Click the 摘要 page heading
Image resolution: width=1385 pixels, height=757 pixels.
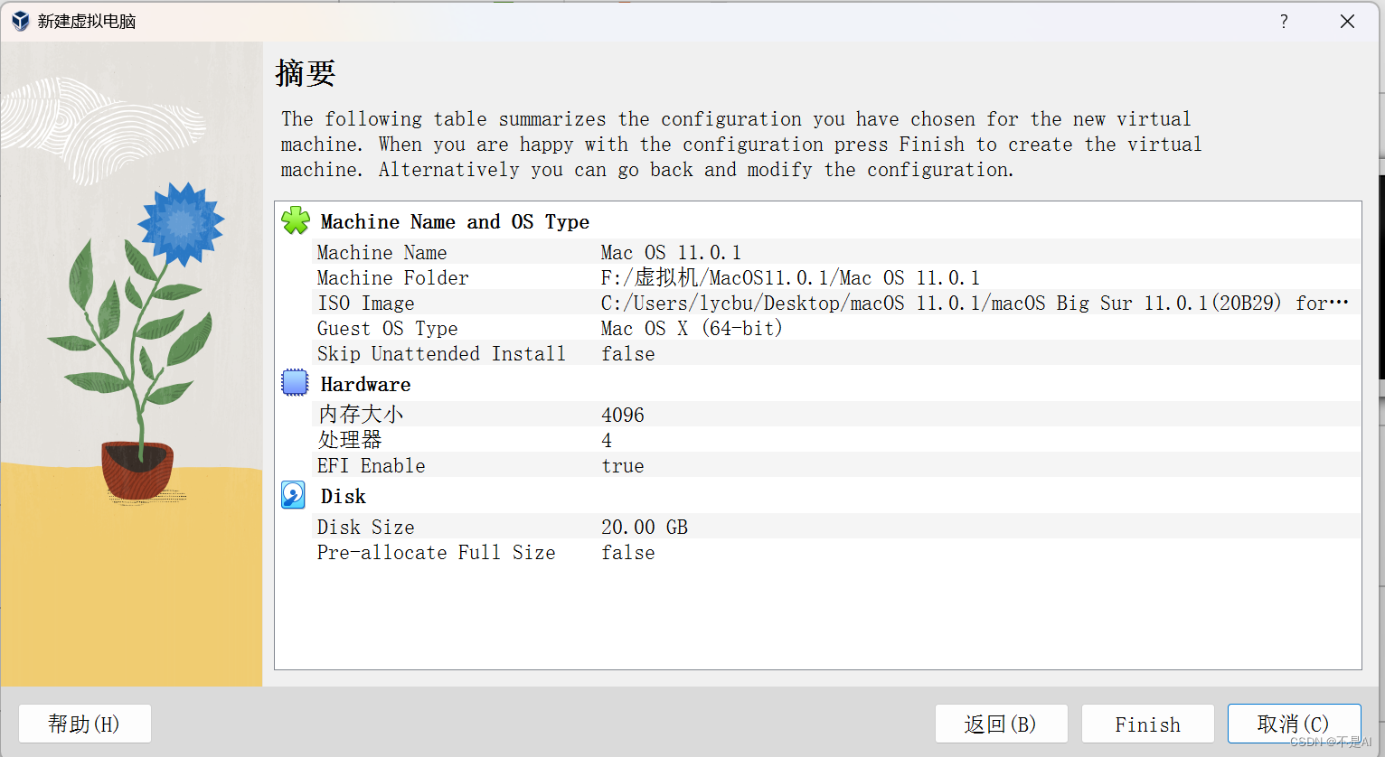(x=306, y=73)
